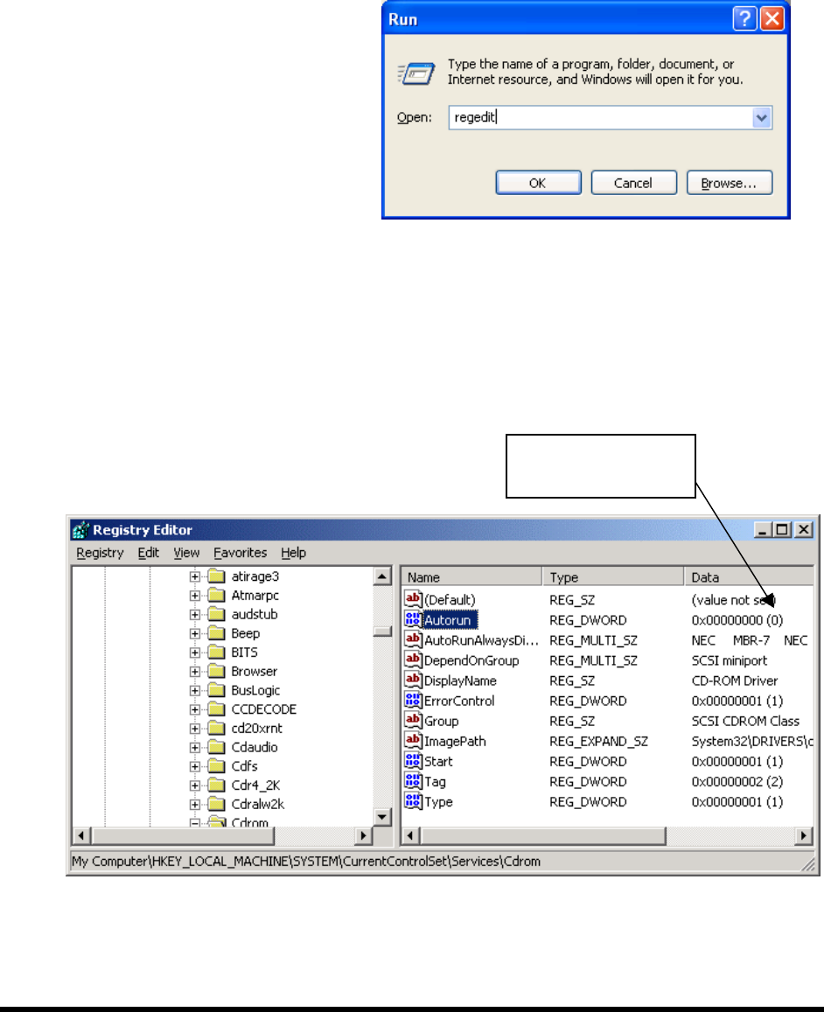824x1012 pixels.
Task: Click the Autorun DWORD value icon
Action: pos(413,619)
